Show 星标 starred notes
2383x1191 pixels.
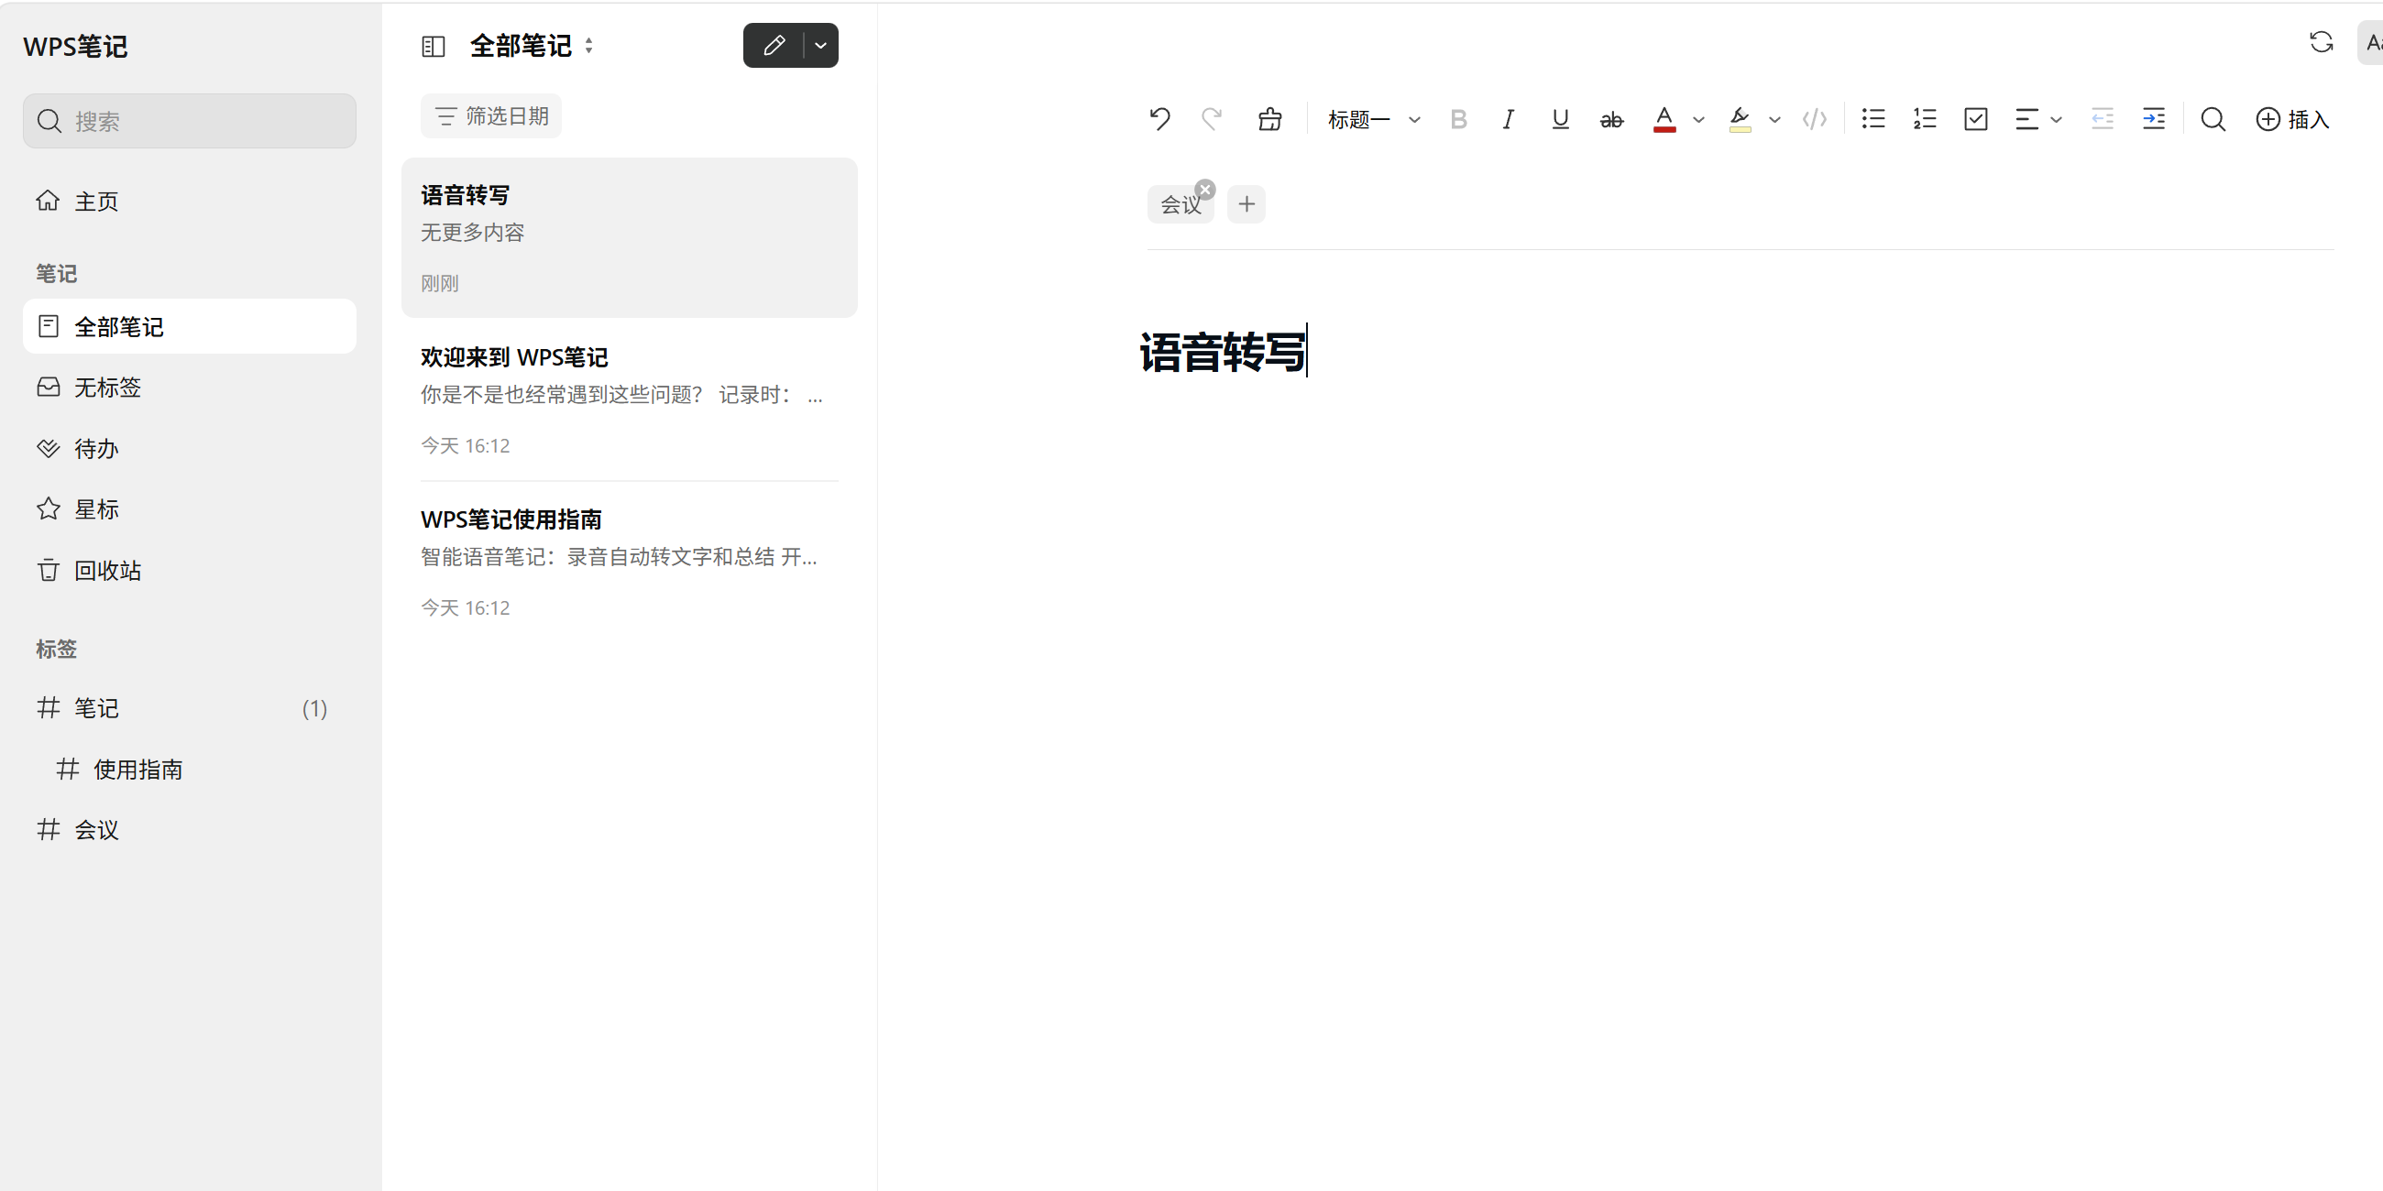(190, 509)
